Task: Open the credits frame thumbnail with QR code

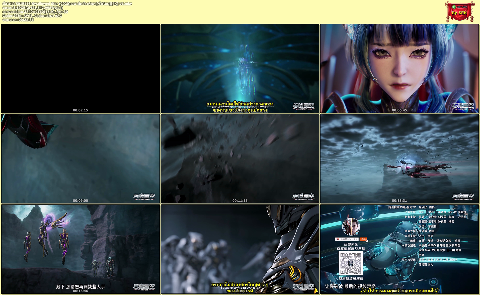Action: 399,249
